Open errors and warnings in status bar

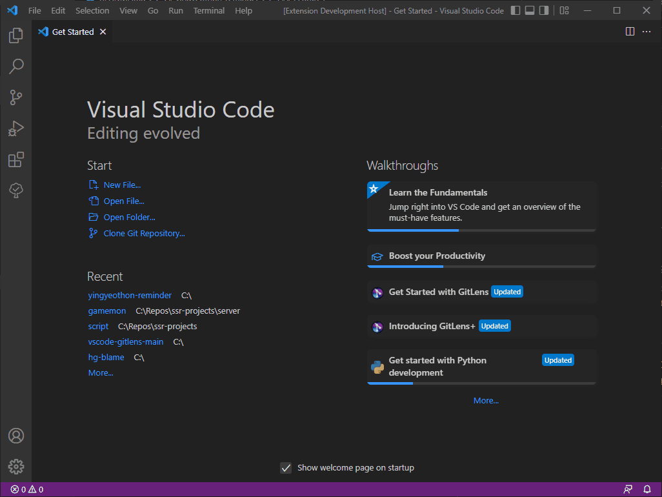(26, 489)
